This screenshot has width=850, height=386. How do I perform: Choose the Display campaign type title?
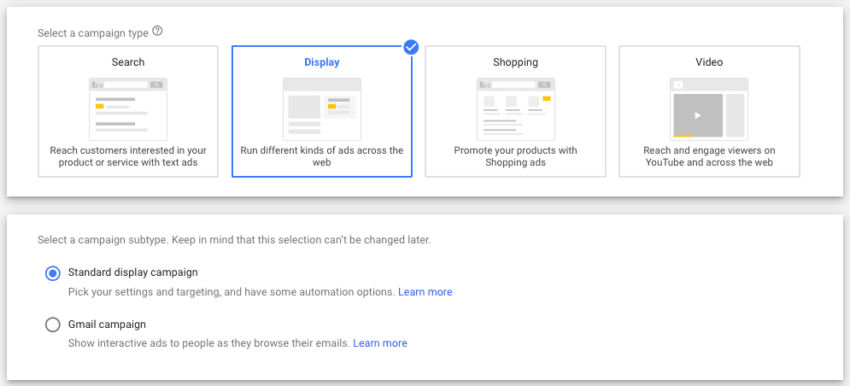[322, 62]
